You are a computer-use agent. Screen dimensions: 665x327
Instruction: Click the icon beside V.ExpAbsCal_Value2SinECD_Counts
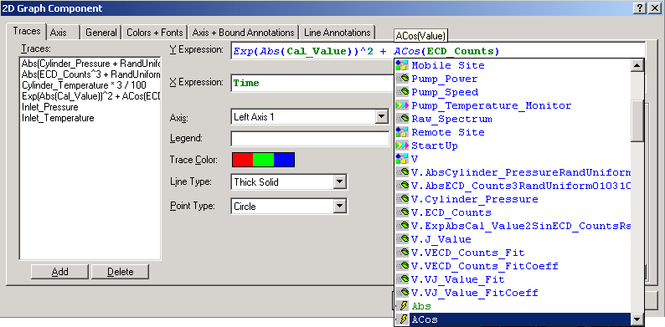[x=402, y=226]
